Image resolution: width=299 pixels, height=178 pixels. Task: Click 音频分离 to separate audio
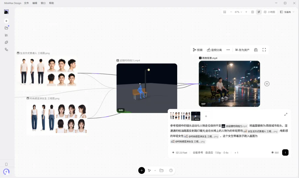pos(214,50)
